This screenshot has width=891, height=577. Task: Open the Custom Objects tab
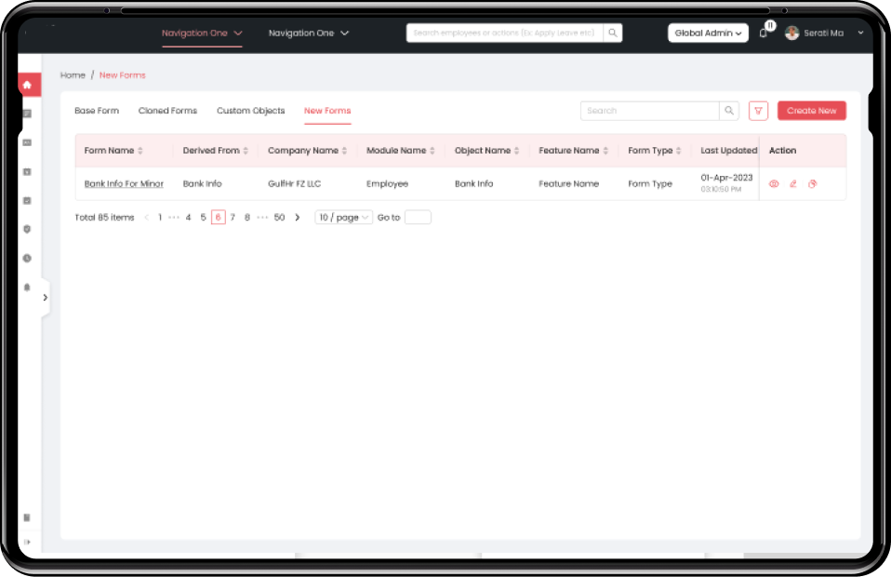click(x=249, y=110)
